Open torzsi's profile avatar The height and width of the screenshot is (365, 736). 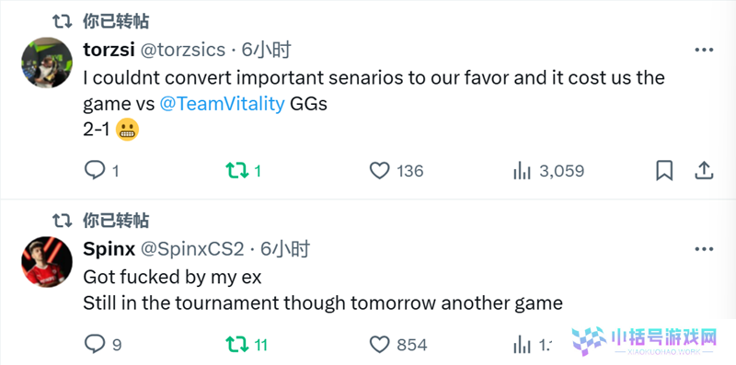coord(47,63)
